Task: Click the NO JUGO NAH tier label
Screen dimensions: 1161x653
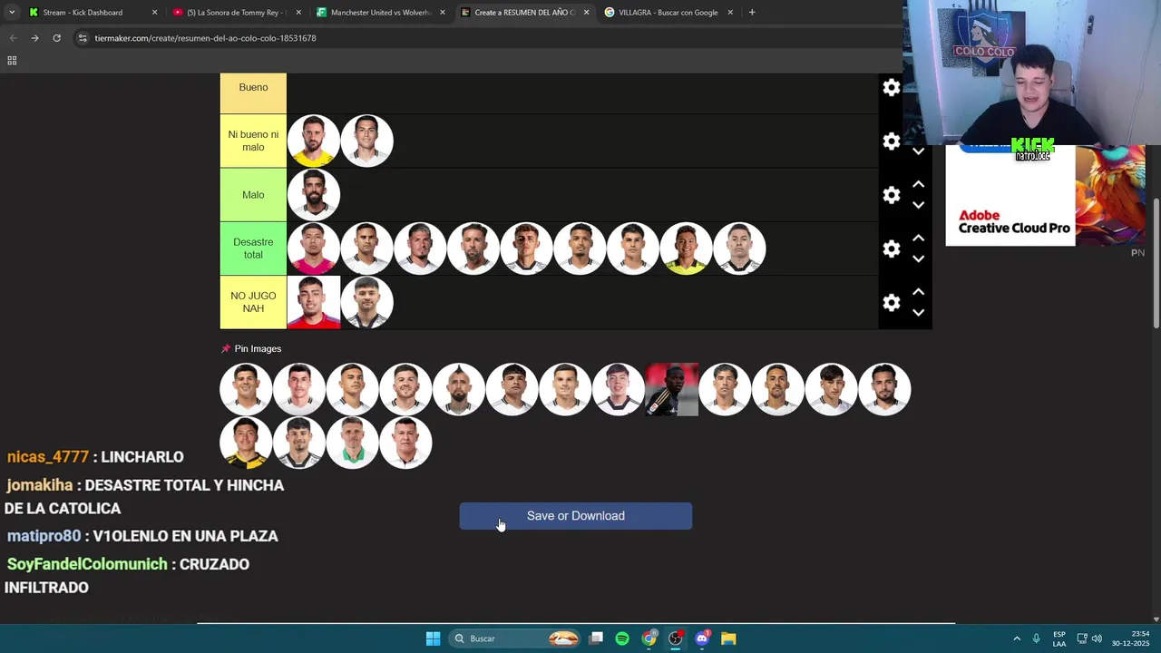Action: coord(253,302)
